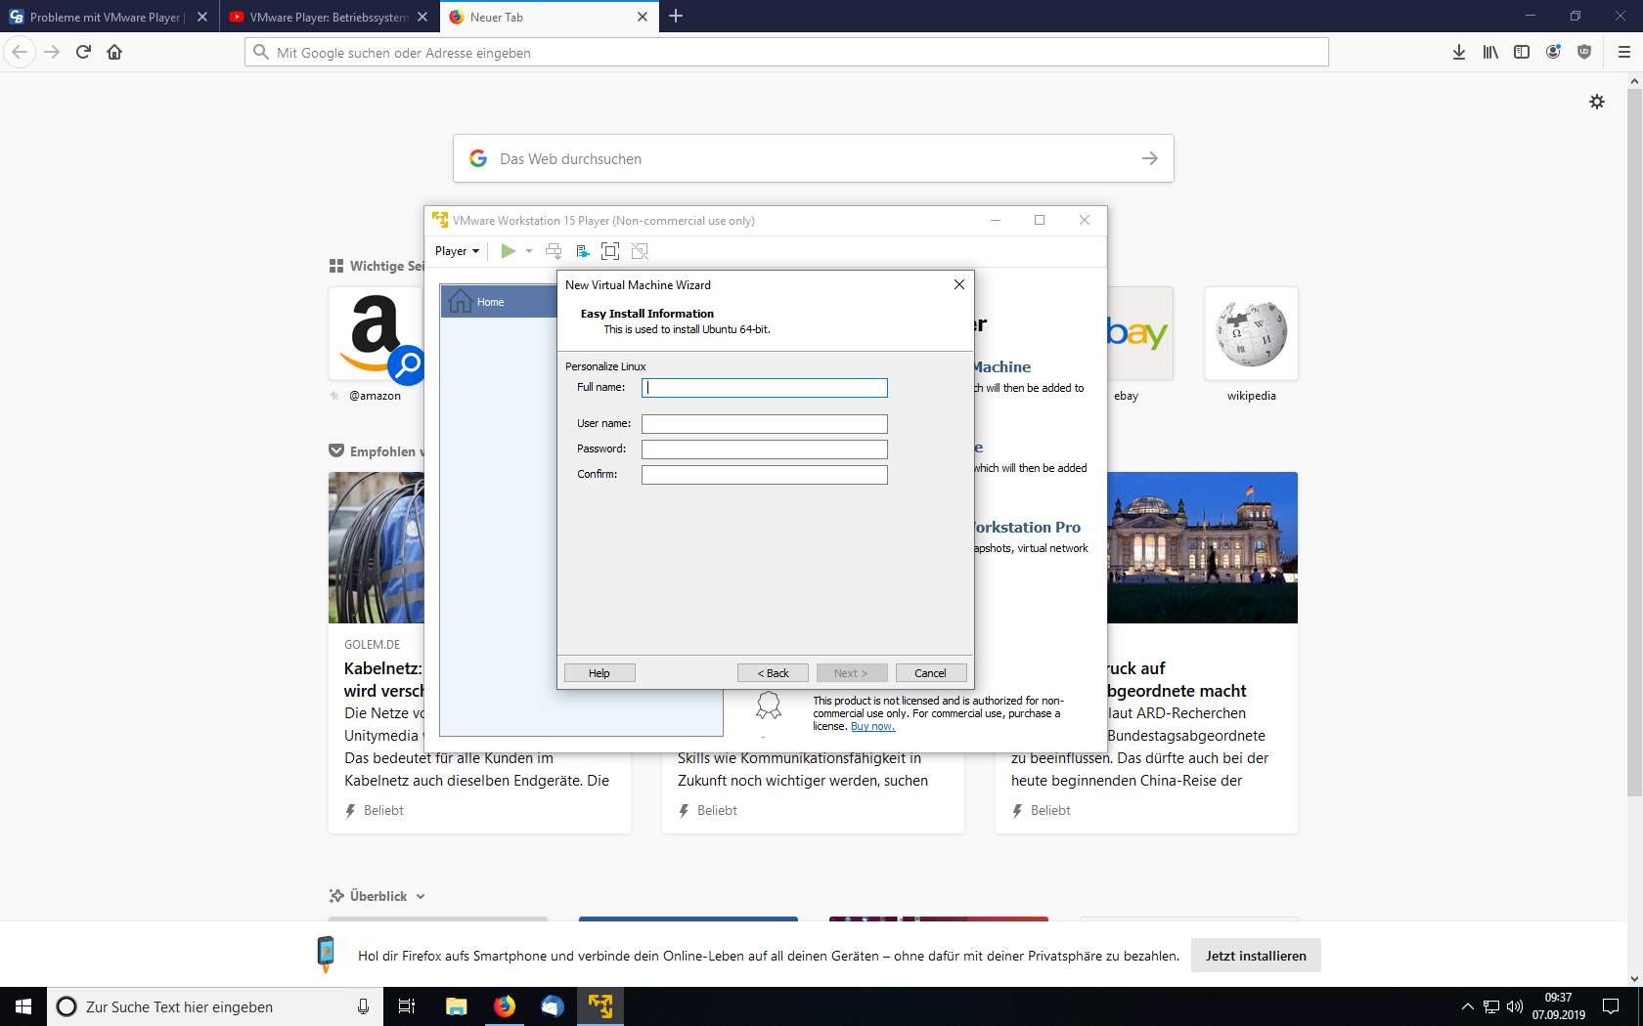Open the wikipedia top site tile

click(x=1252, y=333)
